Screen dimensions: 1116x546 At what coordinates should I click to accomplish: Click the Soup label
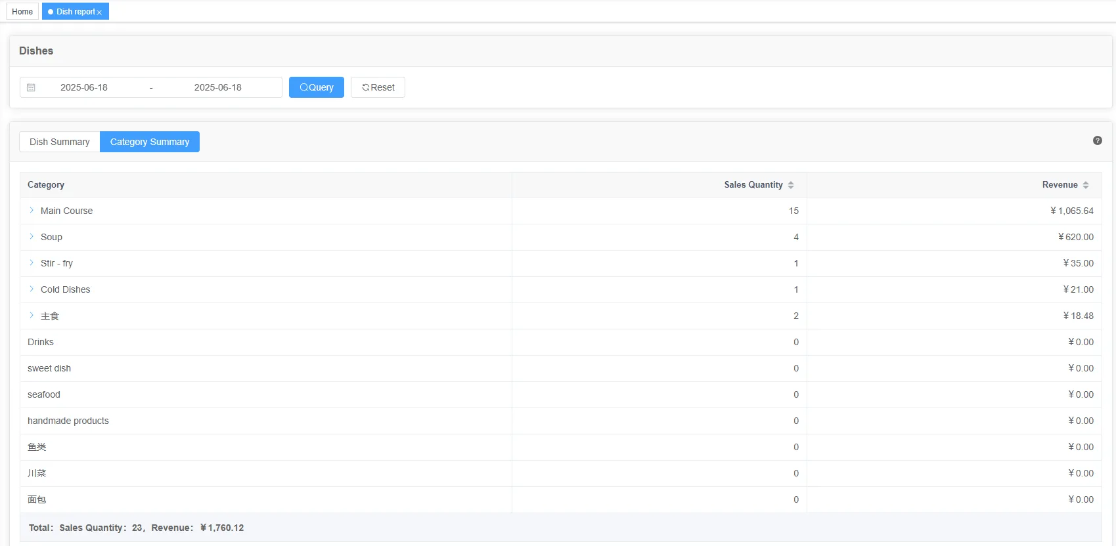point(51,237)
